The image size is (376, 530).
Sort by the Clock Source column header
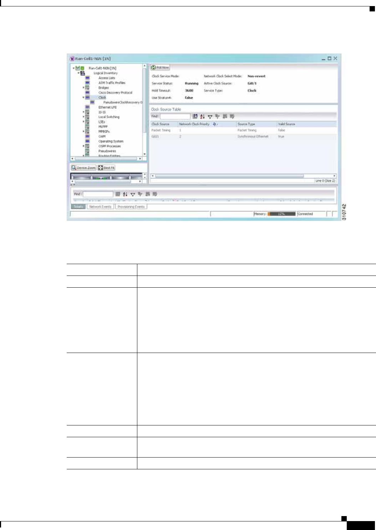[164, 124]
